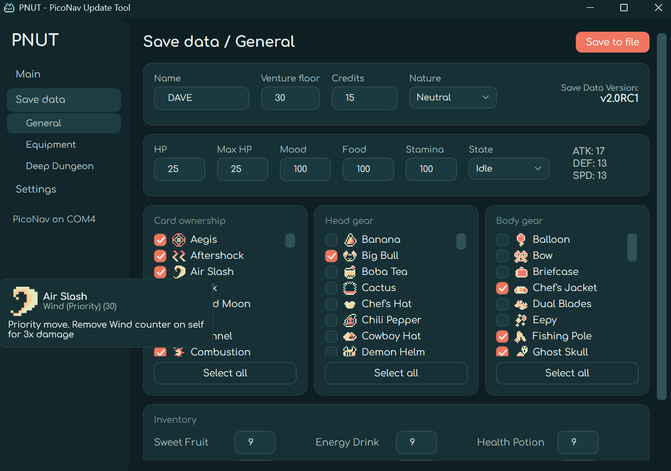Click the Bow body gear icon
This screenshot has width=671, height=471.
click(x=521, y=255)
